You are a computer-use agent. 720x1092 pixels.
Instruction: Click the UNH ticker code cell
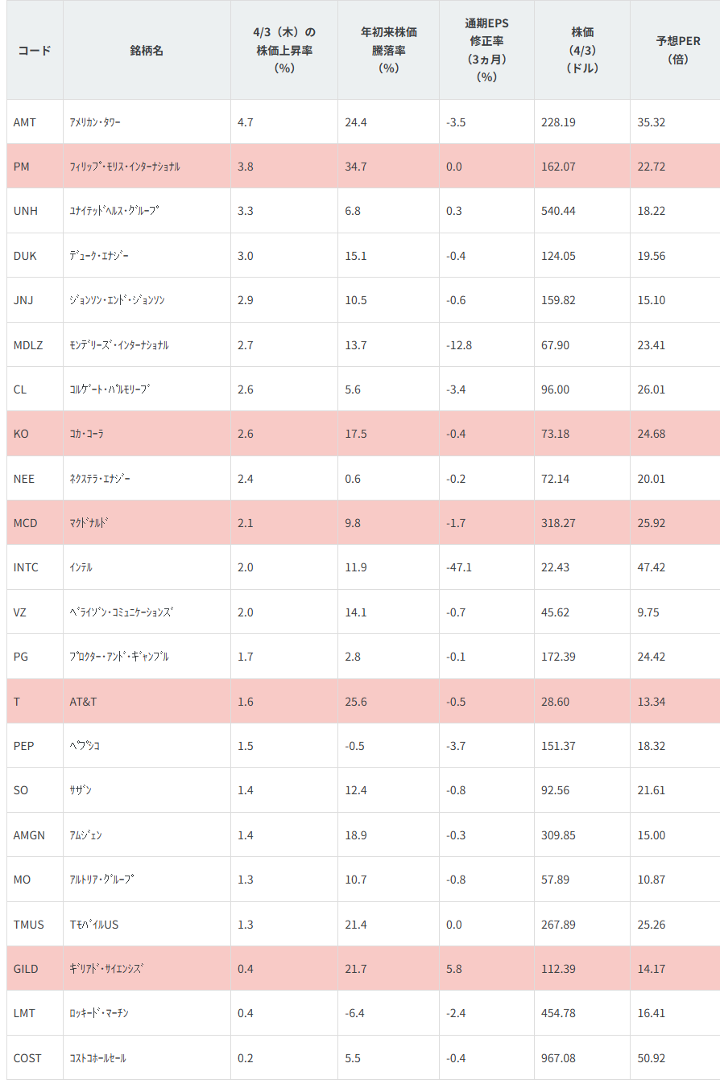26,211
